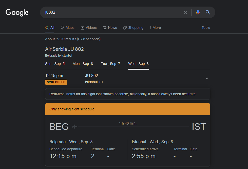
Task: Click the News newspaper icon
Action: 105,28
